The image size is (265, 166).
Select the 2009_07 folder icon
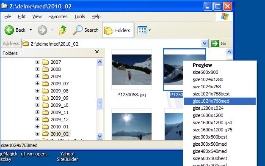(45, 84)
